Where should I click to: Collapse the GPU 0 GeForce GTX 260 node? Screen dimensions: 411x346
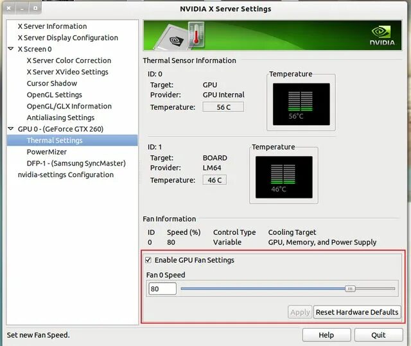(x=11, y=128)
